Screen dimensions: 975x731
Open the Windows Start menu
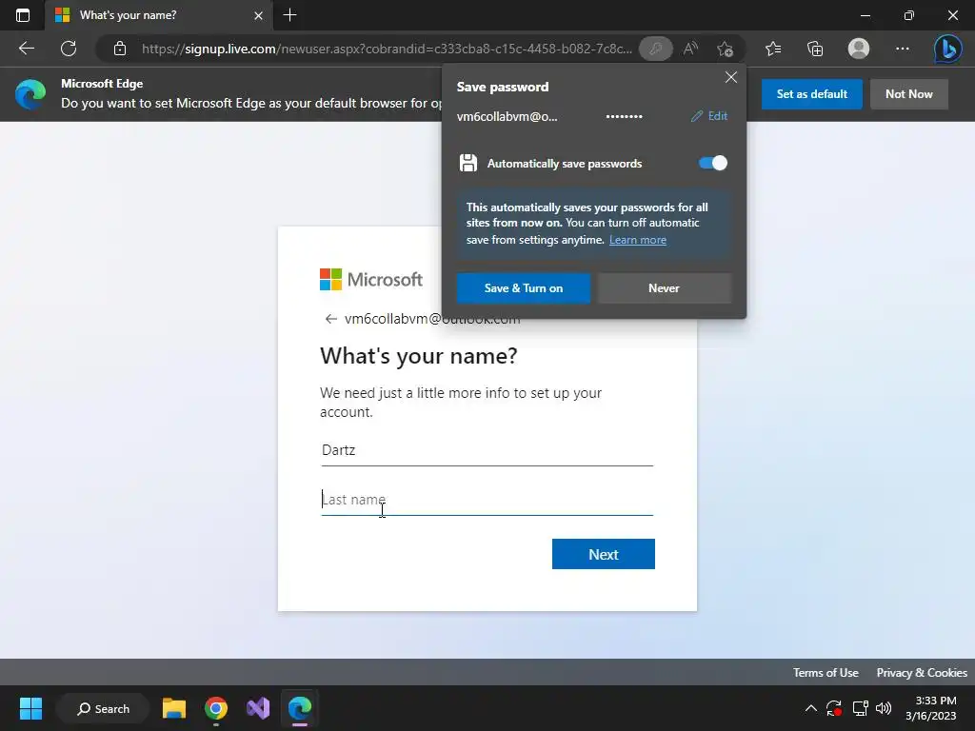tap(30, 708)
